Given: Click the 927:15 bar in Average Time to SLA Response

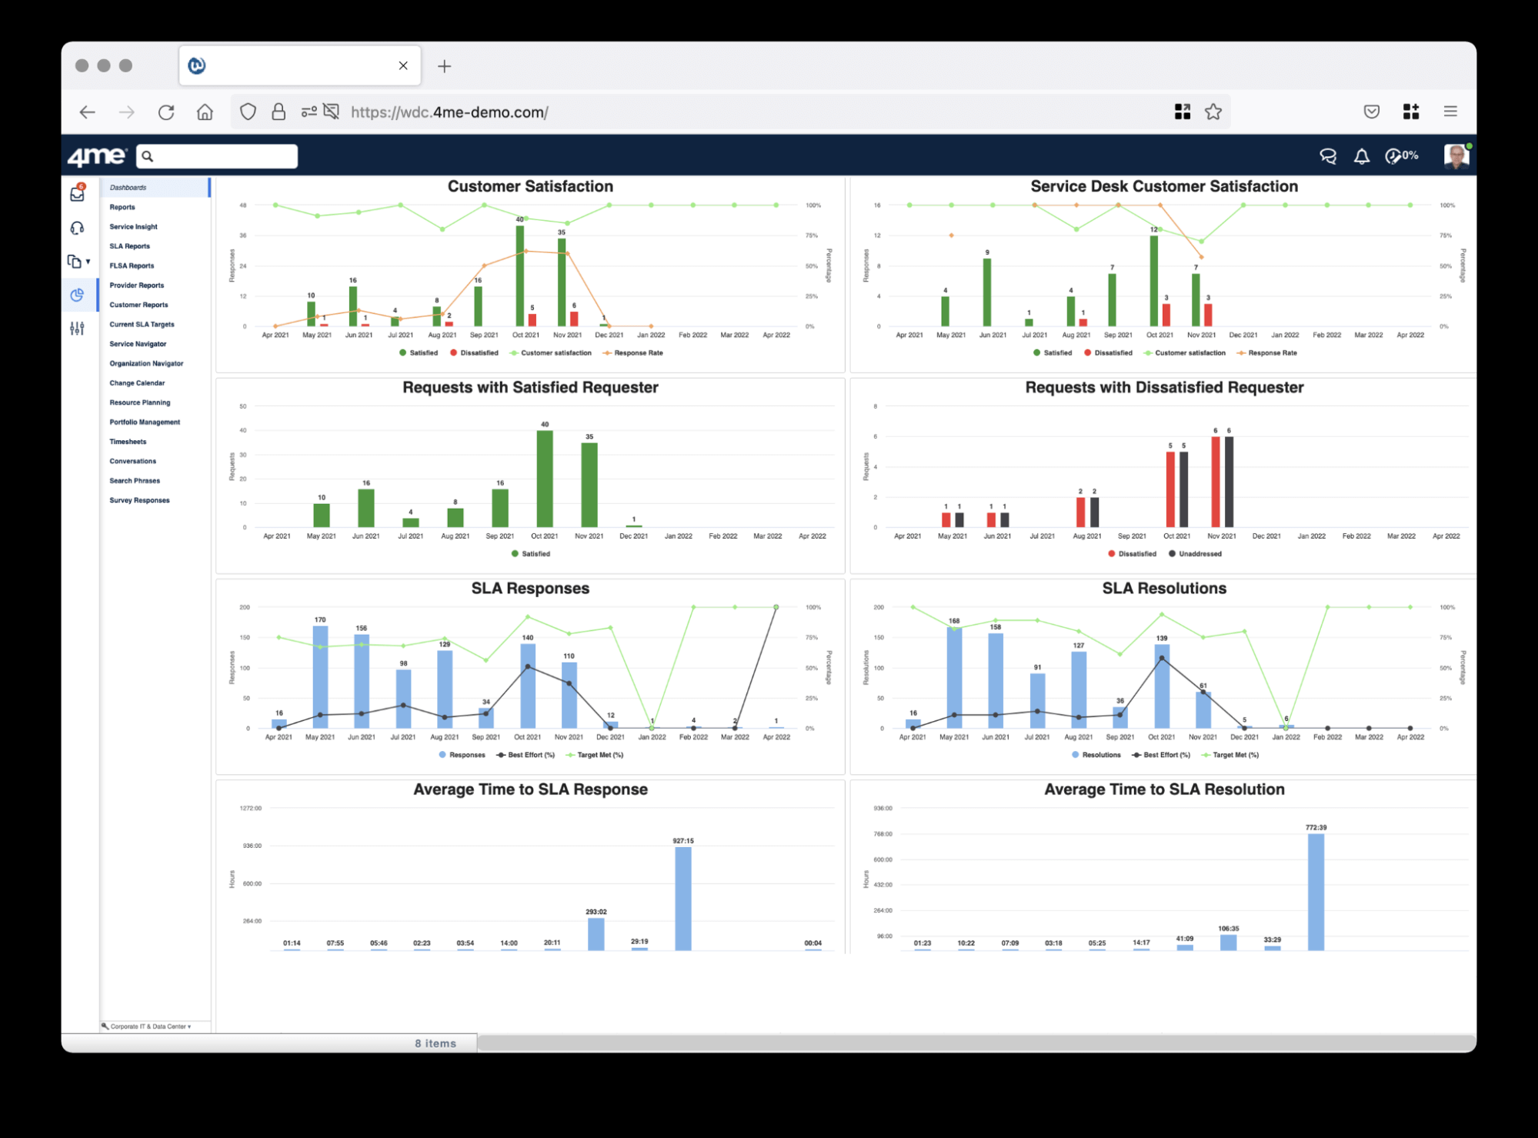Looking at the screenshot, I should click(x=683, y=898).
